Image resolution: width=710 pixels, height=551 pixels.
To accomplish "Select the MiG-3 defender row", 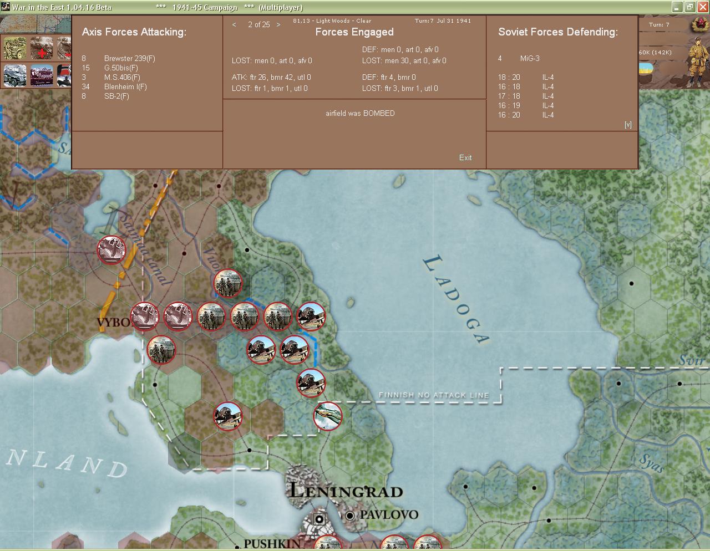I will 519,58.
